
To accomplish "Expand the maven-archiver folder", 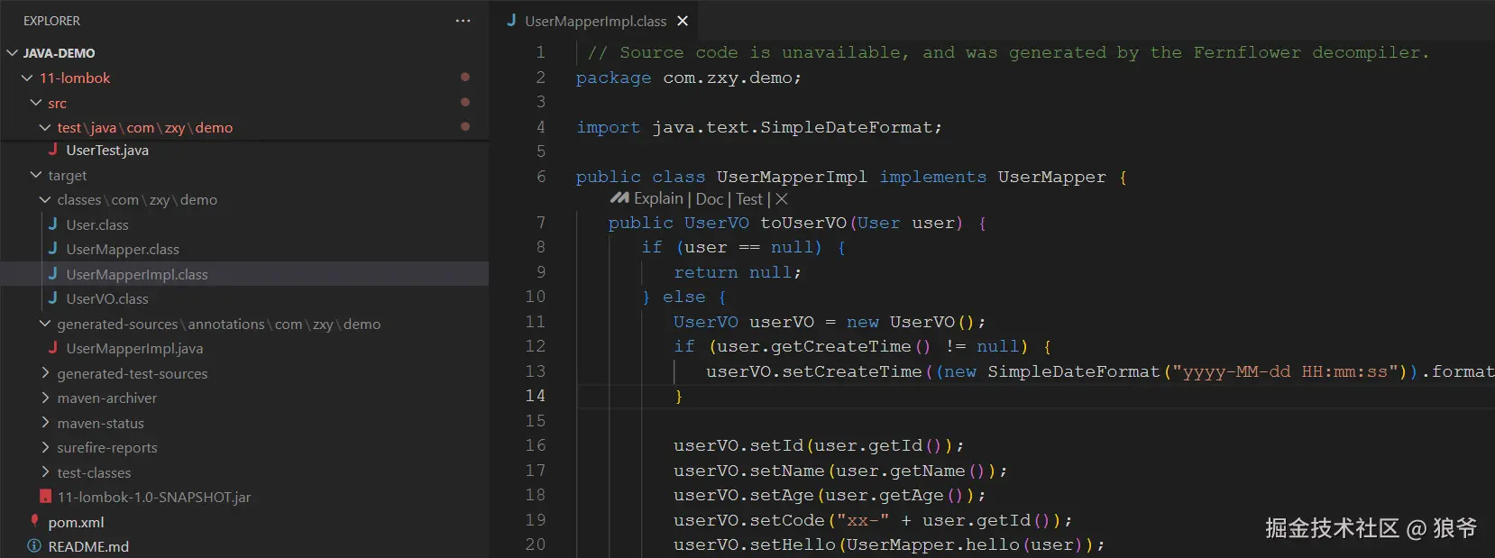I will click(45, 398).
